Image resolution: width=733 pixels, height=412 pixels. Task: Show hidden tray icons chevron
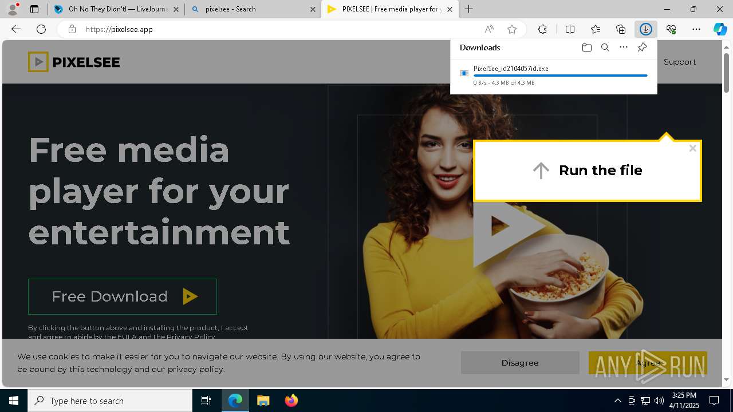tap(617, 401)
